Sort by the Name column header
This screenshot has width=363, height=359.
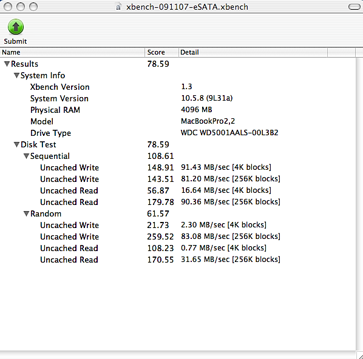pyautogui.click(x=72, y=52)
